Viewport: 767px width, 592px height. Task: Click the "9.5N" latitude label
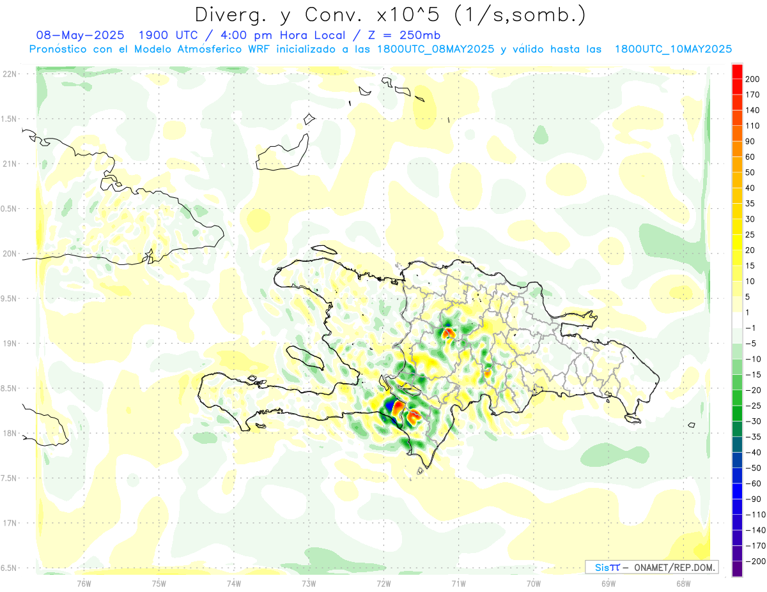coord(8,298)
